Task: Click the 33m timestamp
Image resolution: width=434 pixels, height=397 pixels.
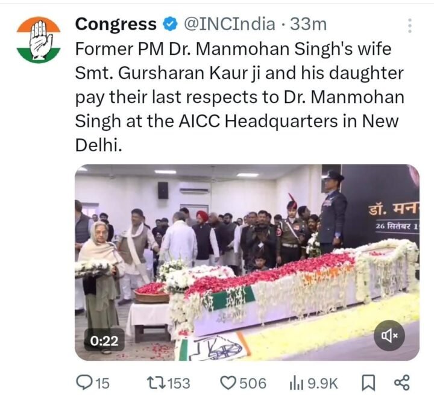Action: point(308,25)
